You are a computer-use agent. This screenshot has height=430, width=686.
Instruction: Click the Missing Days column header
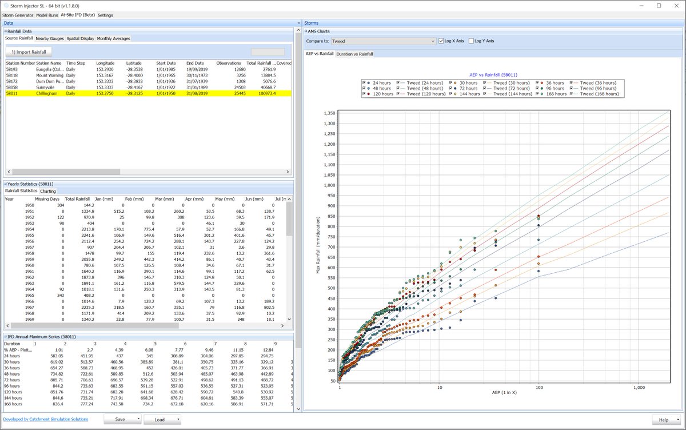click(47, 199)
